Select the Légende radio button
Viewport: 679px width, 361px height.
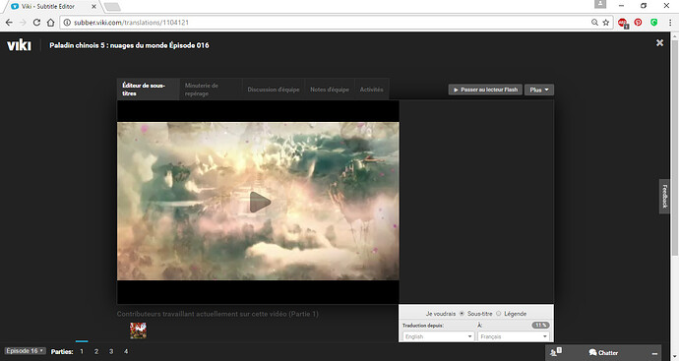(x=498, y=314)
